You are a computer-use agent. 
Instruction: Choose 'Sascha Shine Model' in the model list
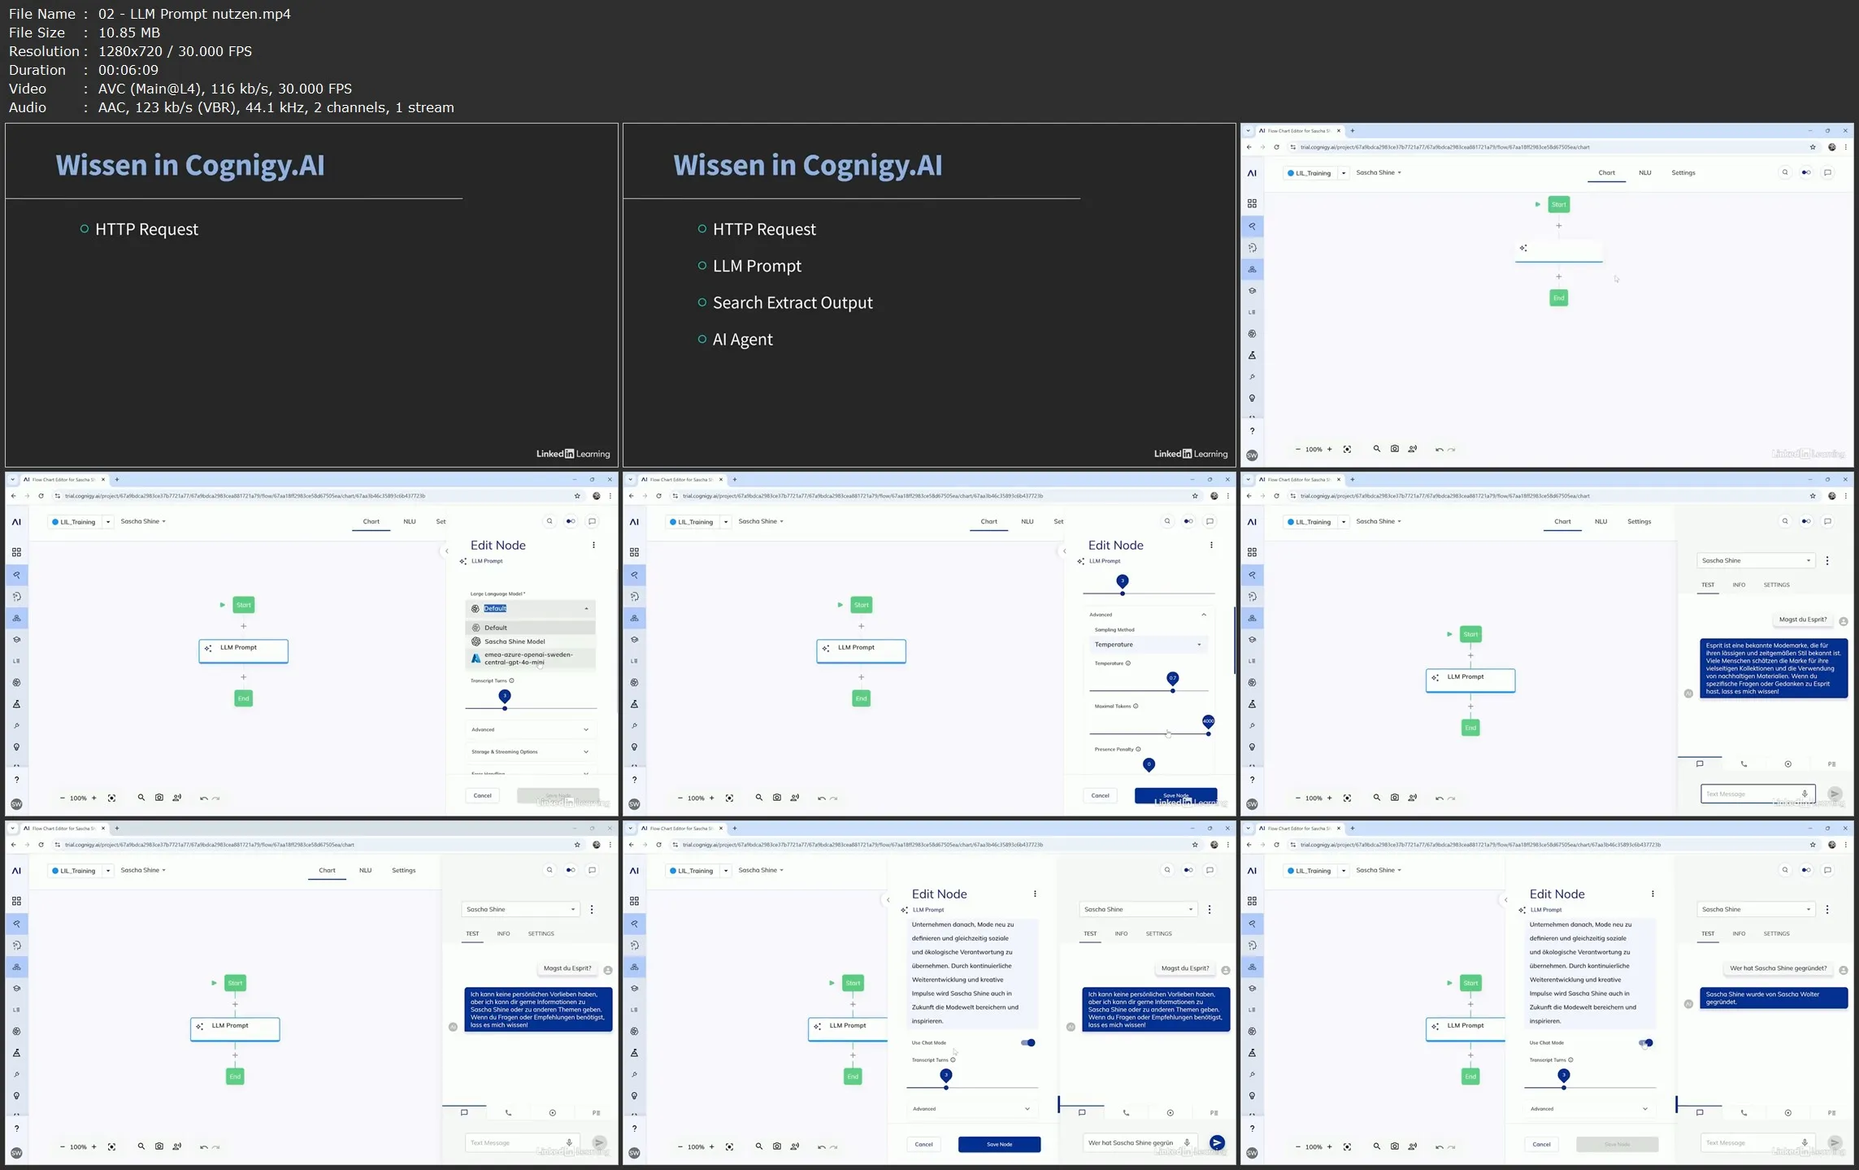pos(531,642)
